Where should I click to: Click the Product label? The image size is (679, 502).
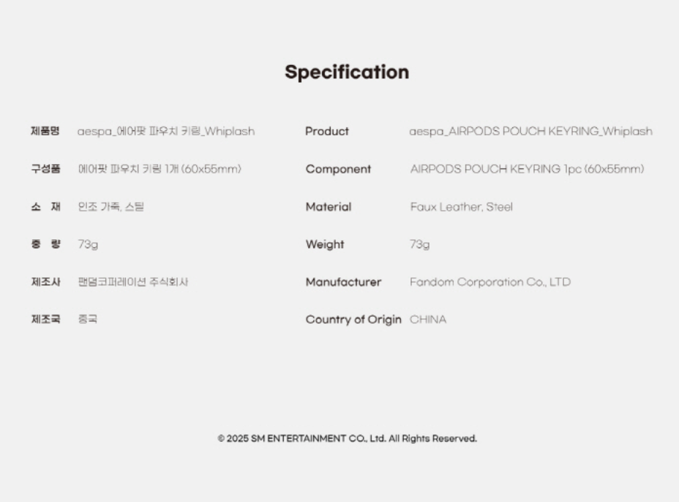coord(327,132)
